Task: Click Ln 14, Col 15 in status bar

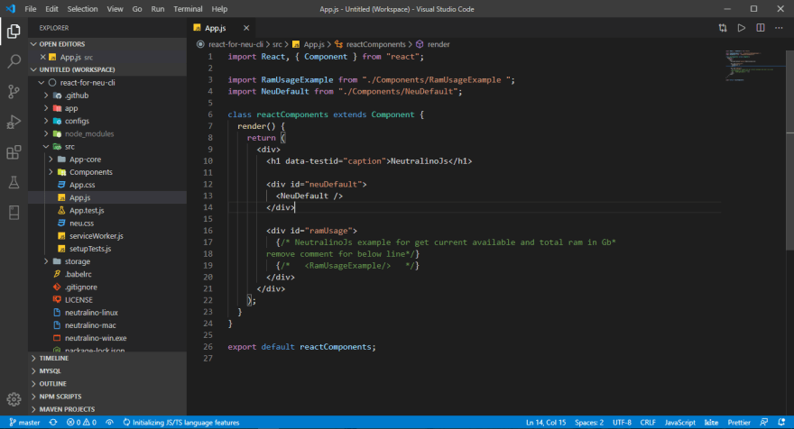Action: [x=546, y=423]
